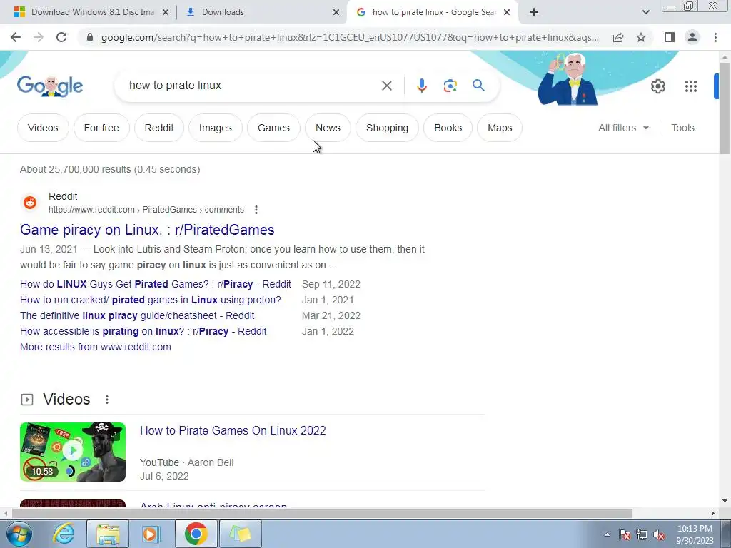Switch to Maps results
This screenshot has height=548, width=731.
(500, 128)
